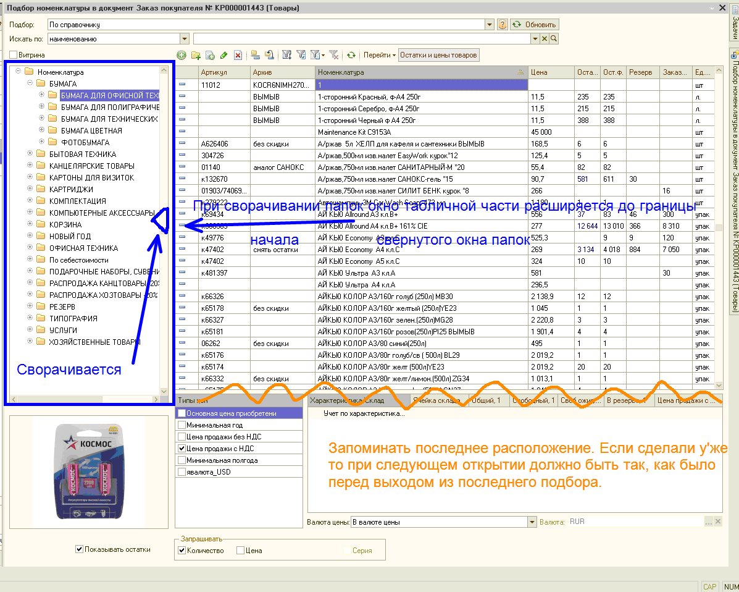
Task: Open the Валюта цены dropdown
Action: pyautogui.click(x=532, y=522)
